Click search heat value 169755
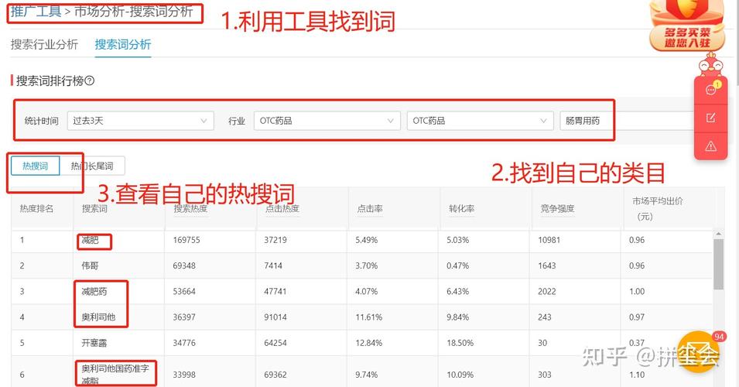 tap(186, 240)
